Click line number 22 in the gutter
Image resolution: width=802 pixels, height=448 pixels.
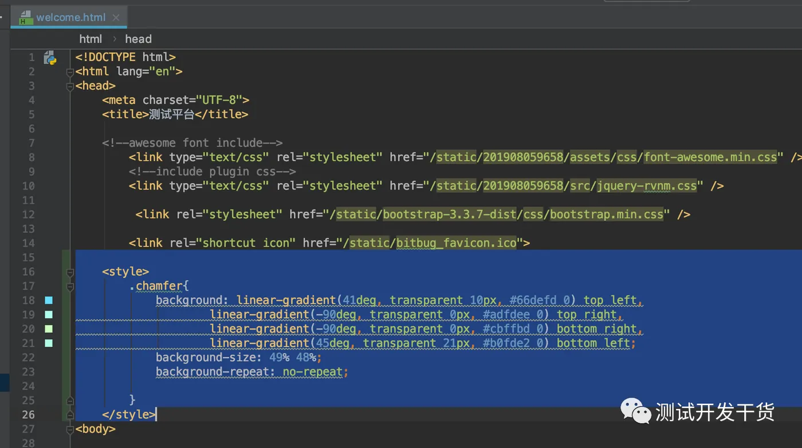pos(29,358)
